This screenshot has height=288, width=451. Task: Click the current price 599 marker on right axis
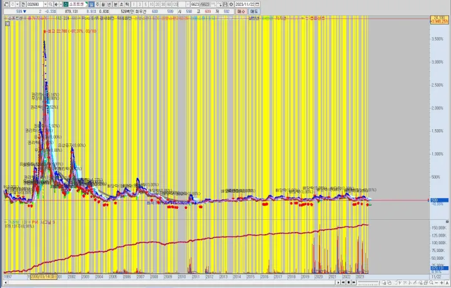439,200
